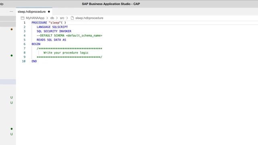This screenshot has height=145, width=258.
Task: Click the window title SAP Business Application Studio - CAP
Action: (111, 4)
